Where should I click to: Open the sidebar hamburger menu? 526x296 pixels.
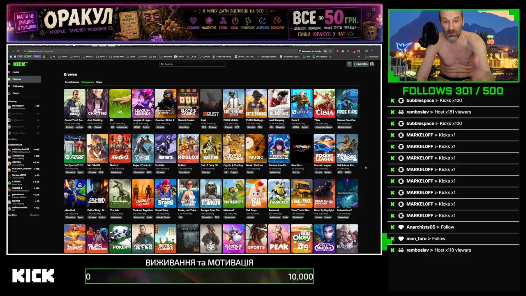(10, 64)
